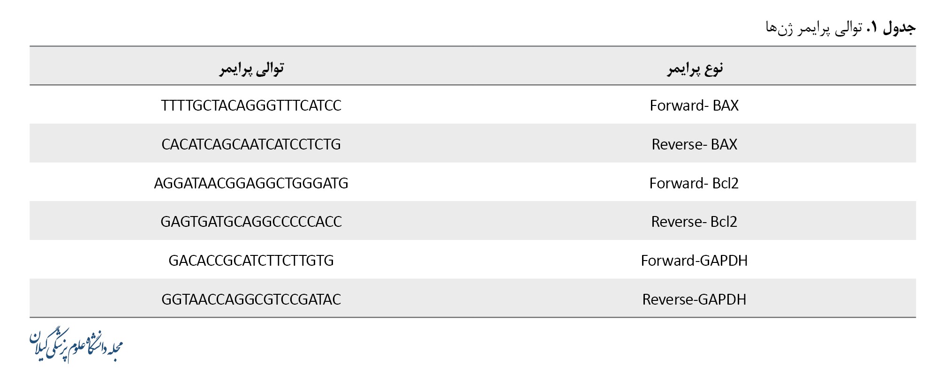Viewport: 938px width, 381px height.
Task: Select sequence TTTTGCTACAGGGTTTCATCC
Action: (251, 105)
